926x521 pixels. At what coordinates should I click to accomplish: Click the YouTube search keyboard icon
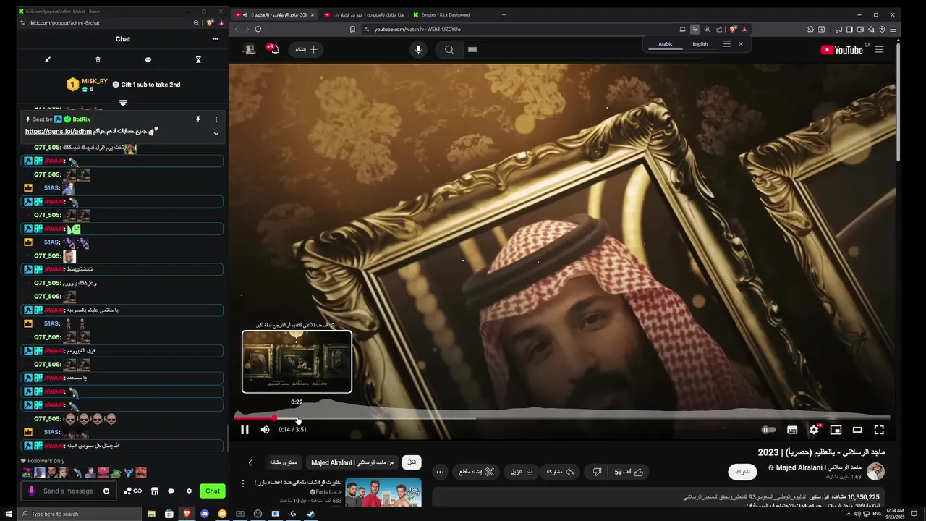pyautogui.click(x=472, y=49)
